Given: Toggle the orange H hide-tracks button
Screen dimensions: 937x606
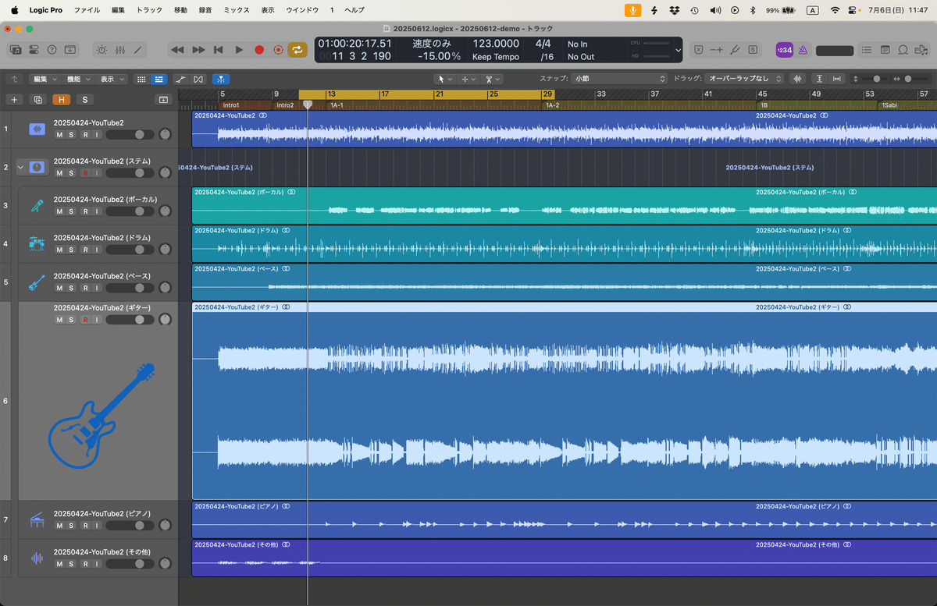Looking at the screenshot, I should [x=61, y=100].
